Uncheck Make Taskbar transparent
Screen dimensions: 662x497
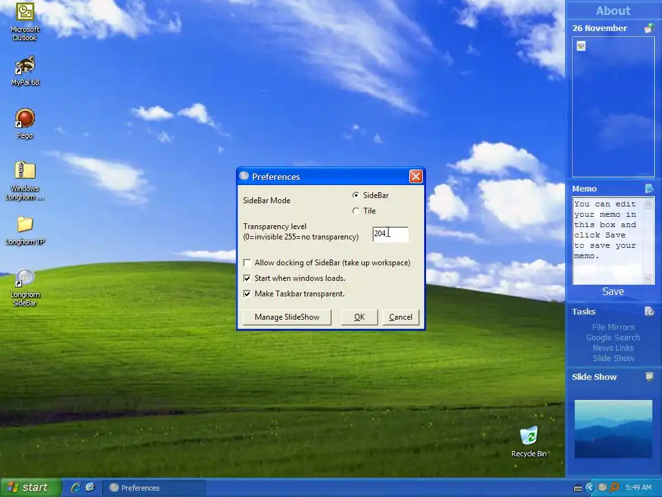point(247,294)
